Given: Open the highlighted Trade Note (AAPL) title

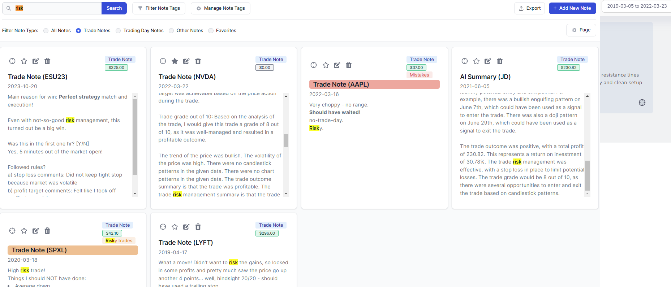Looking at the screenshot, I should tap(374, 84).
